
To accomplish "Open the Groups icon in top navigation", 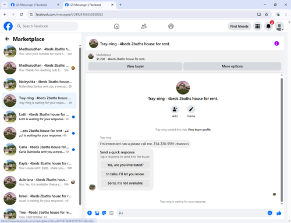I will coord(171,26).
